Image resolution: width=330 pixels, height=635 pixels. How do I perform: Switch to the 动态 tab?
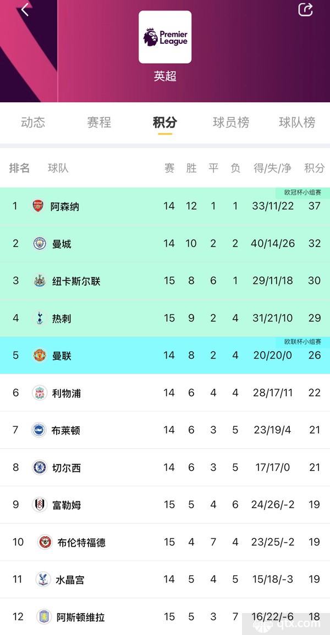tap(33, 122)
